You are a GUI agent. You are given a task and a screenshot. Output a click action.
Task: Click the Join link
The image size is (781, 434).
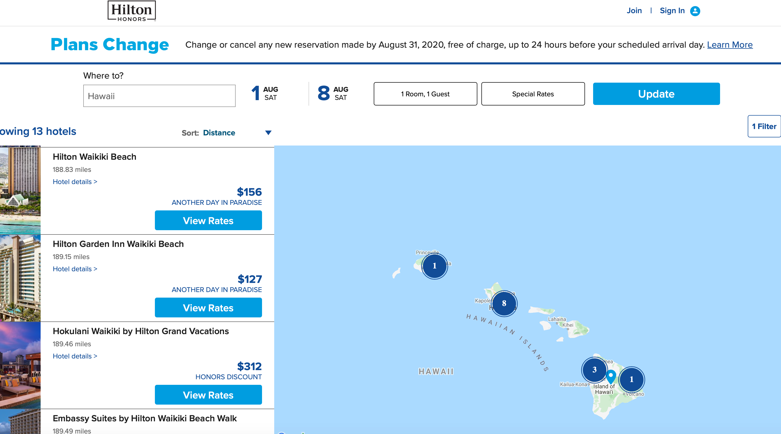tap(634, 11)
